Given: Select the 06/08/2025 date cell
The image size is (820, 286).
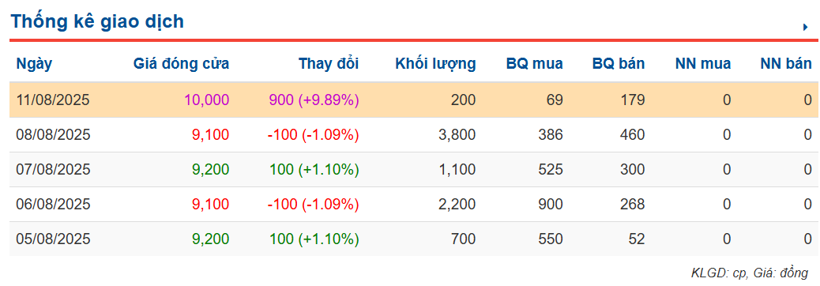Looking at the screenshot, I should pos(54,205).
